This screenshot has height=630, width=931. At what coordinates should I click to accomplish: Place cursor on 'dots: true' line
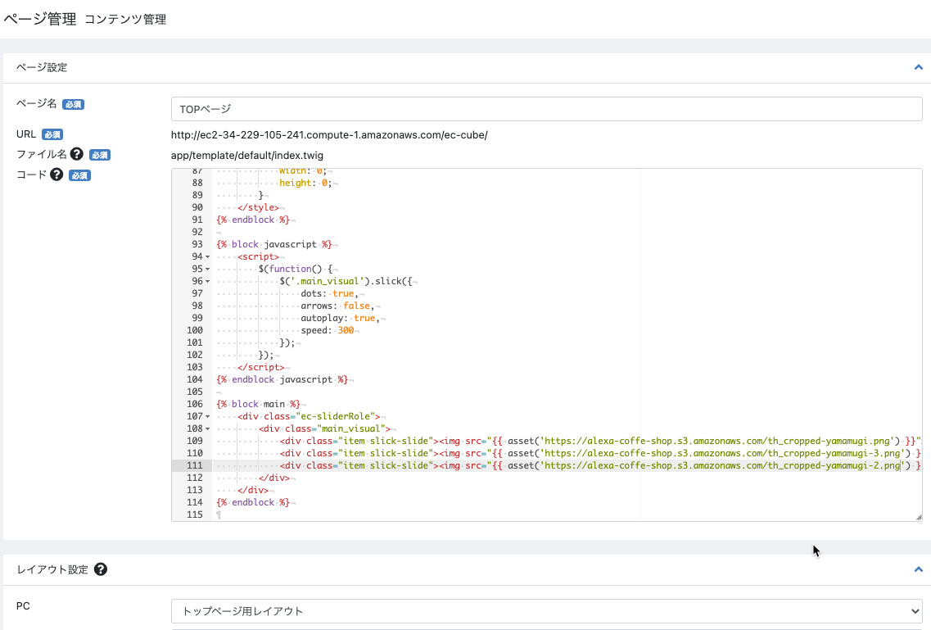329,293
